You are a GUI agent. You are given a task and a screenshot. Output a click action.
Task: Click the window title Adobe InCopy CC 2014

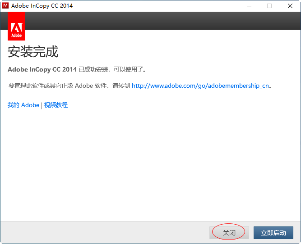[x=42, y=6]
